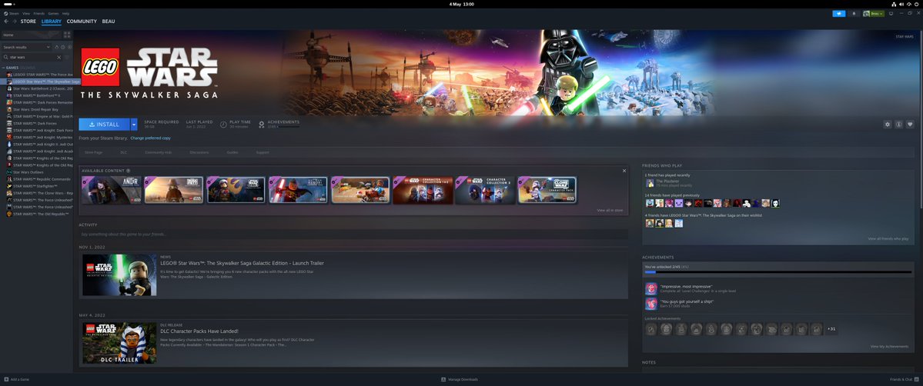Open the Beau account dropdown
Screen dimensions: 923x386
[x=874, y=14]
